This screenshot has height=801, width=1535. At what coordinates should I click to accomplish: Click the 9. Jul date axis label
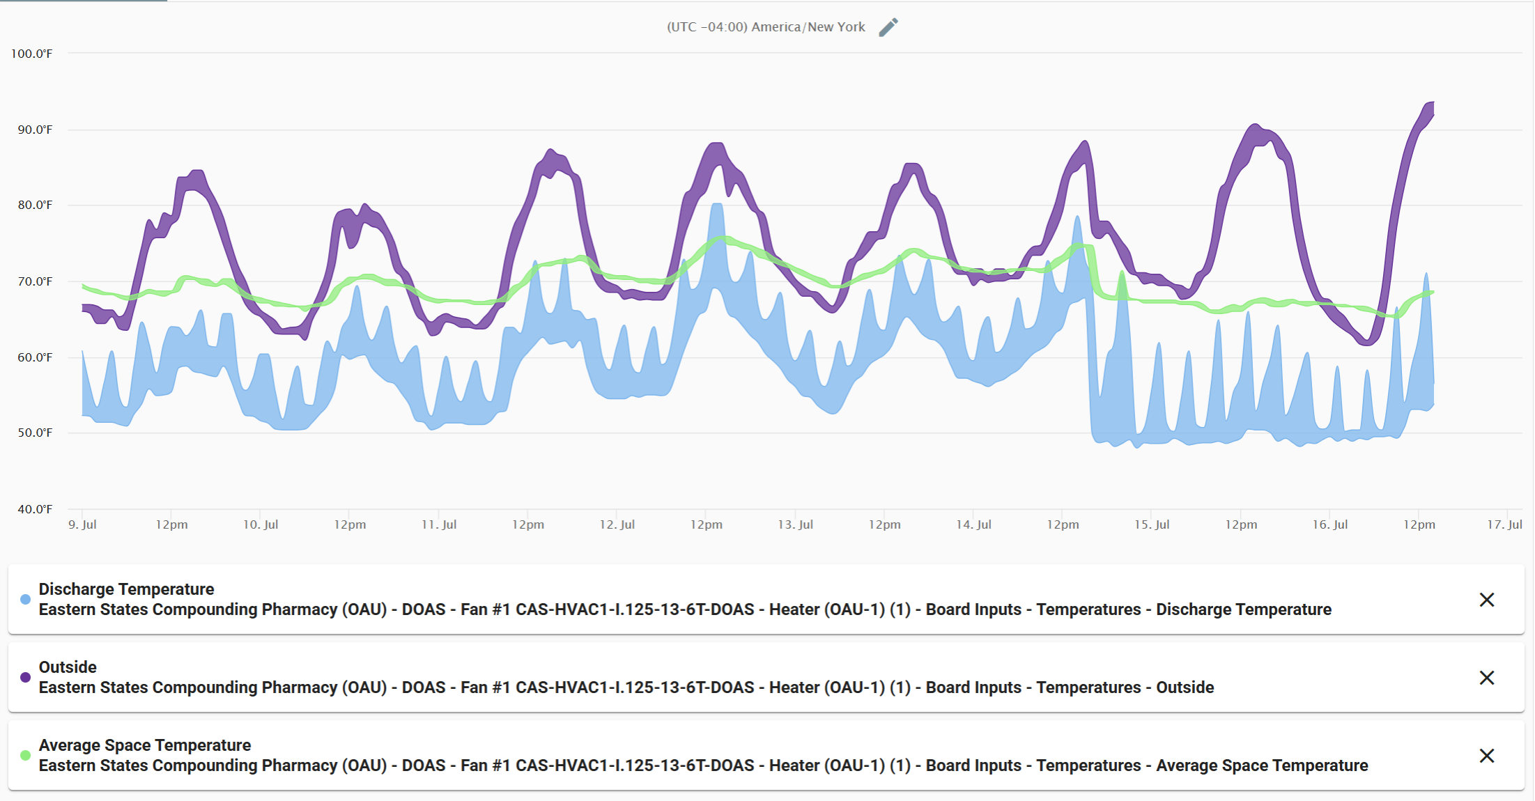coord(82,524)
